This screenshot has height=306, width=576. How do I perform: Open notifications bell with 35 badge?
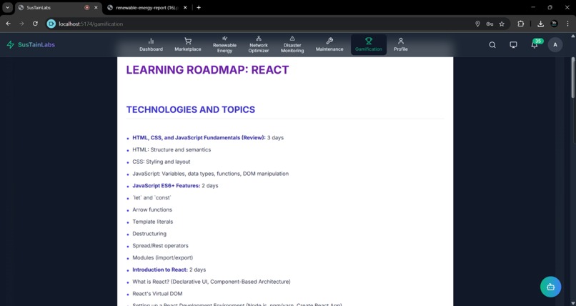[535, 45]
